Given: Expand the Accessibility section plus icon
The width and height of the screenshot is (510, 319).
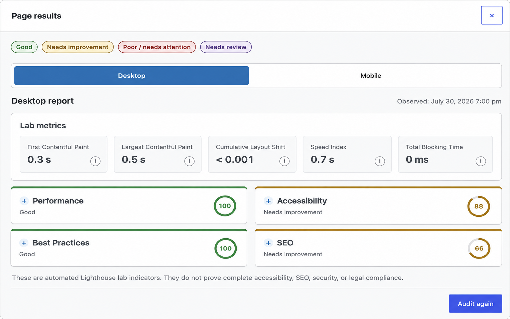Looking at the screenshot, I should click(x=269, y=201).
